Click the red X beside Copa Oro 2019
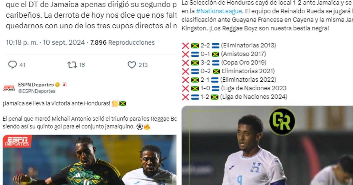 coord(185,63)
